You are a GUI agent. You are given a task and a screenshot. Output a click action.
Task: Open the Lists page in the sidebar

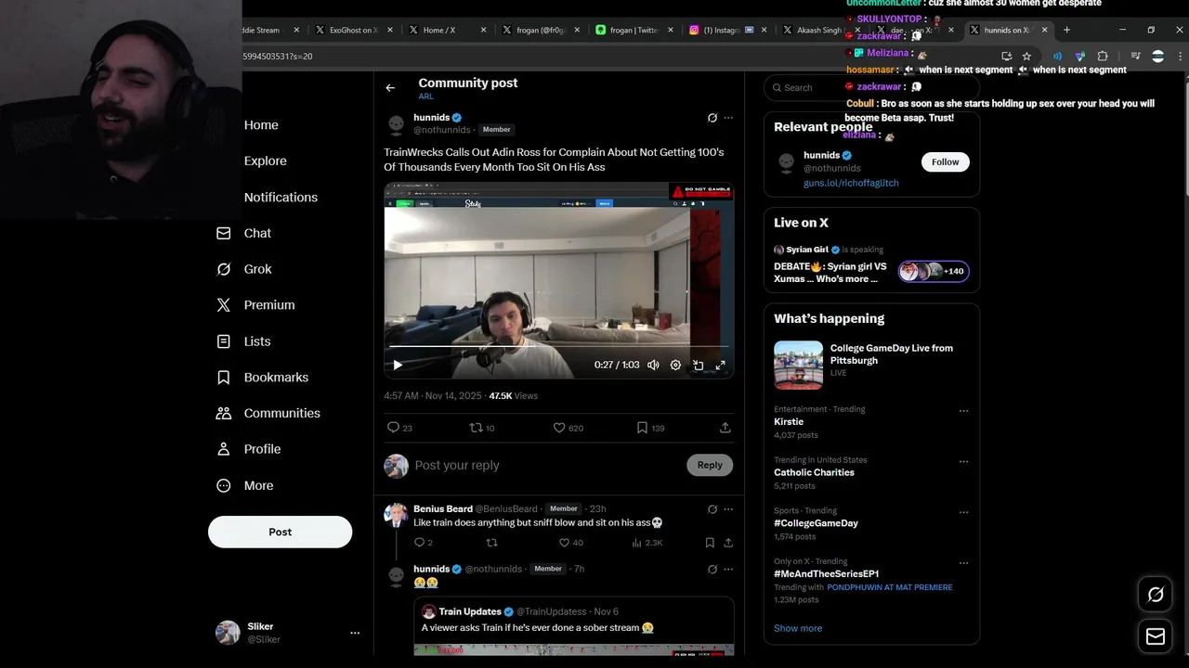(x=257, y=341)
